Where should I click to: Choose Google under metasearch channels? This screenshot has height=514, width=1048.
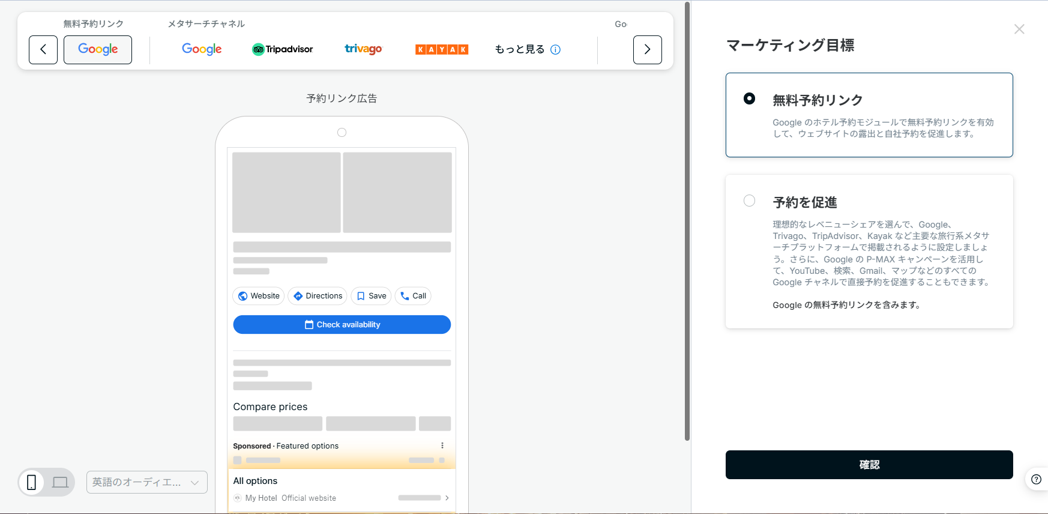pyautogui.click(x=202, y=49)
